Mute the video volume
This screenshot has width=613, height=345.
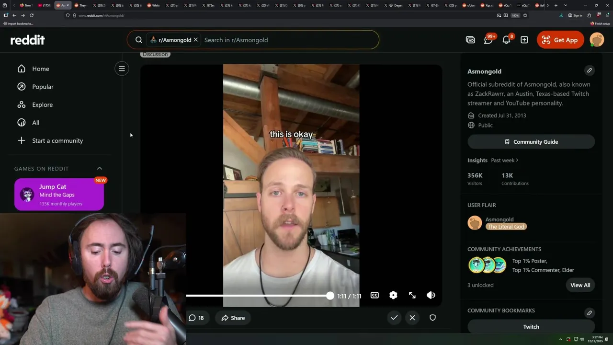pyautogui.click(x=431, y=295)
